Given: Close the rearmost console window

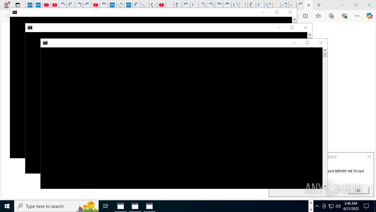Looking at the screenshot, I should click(x=290, y=12).
